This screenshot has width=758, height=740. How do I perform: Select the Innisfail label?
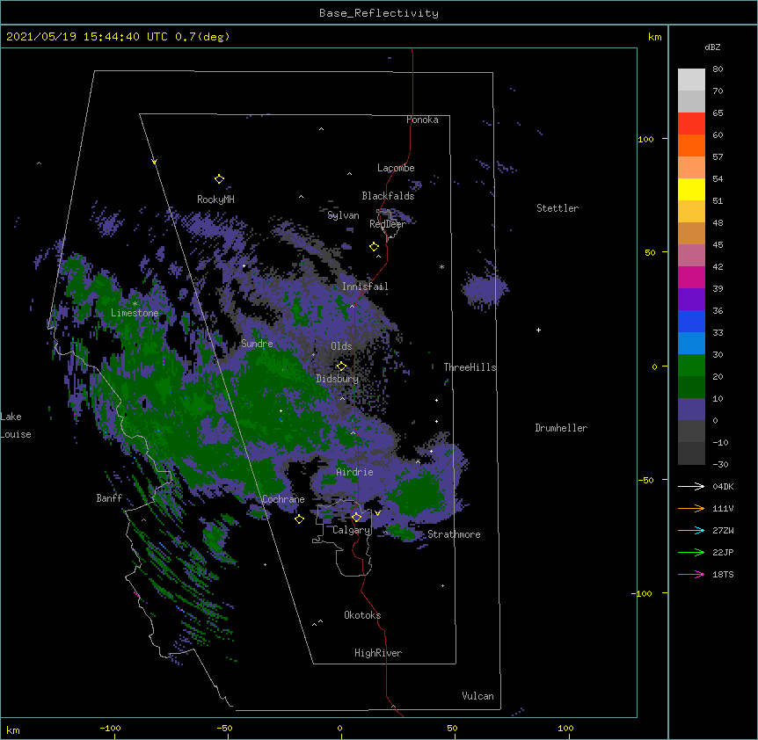(x=365, y=287)
